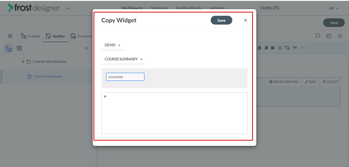Open the version history clock icon

point(340,36)
